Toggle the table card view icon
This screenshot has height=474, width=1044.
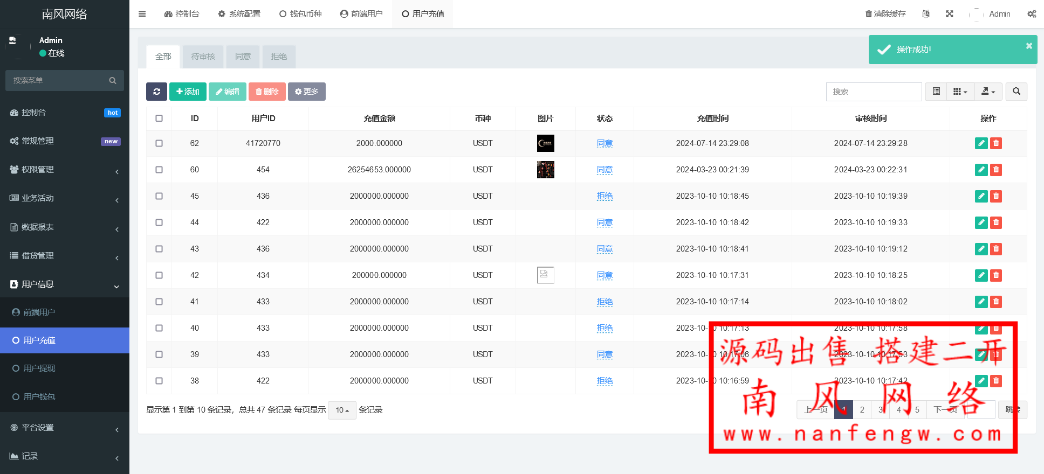pyautogui.click(x=936, y=92)
